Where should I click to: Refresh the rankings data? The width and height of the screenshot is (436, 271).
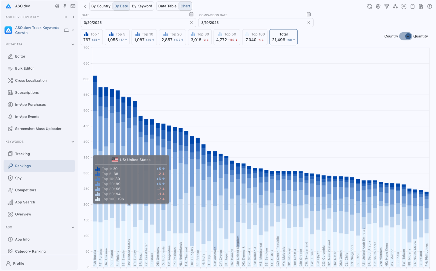369,6
